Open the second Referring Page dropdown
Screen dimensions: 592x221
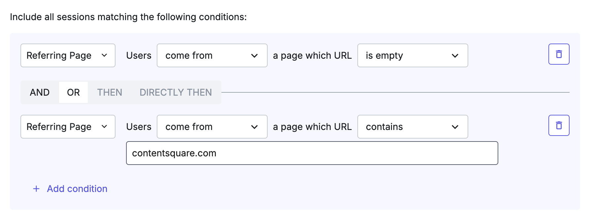coord(68,127)
